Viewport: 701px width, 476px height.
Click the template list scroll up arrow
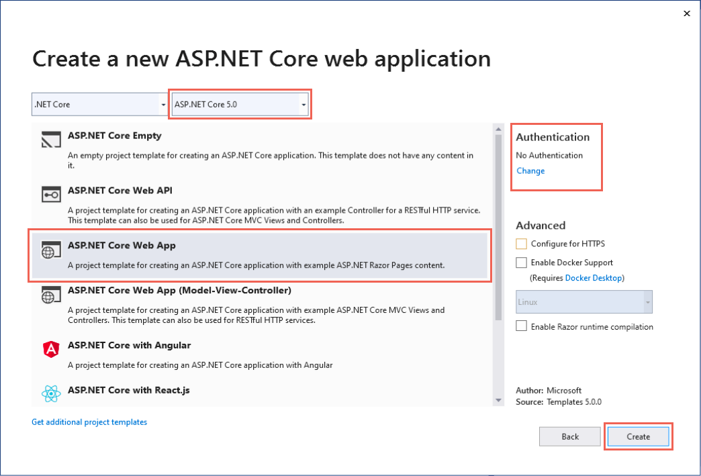click(498, 129)
